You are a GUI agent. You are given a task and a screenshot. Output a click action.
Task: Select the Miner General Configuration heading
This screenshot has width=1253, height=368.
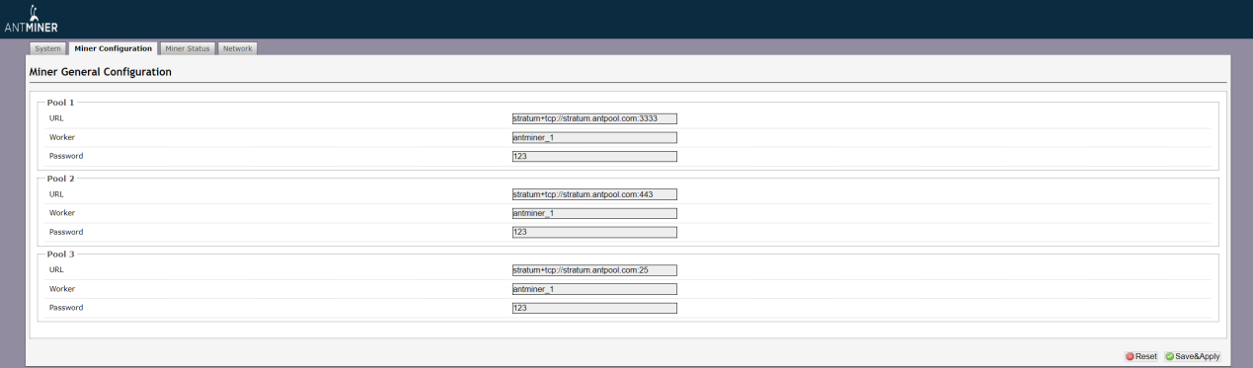(101, 72)
